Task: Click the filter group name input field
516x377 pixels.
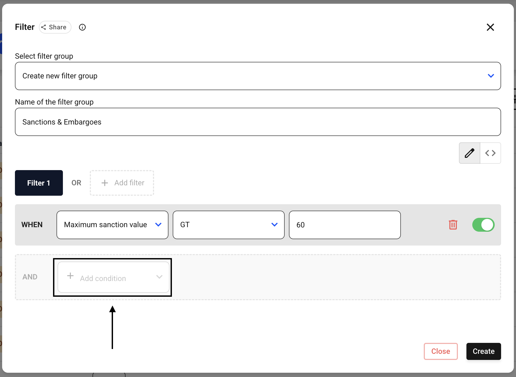Action: 258,122
